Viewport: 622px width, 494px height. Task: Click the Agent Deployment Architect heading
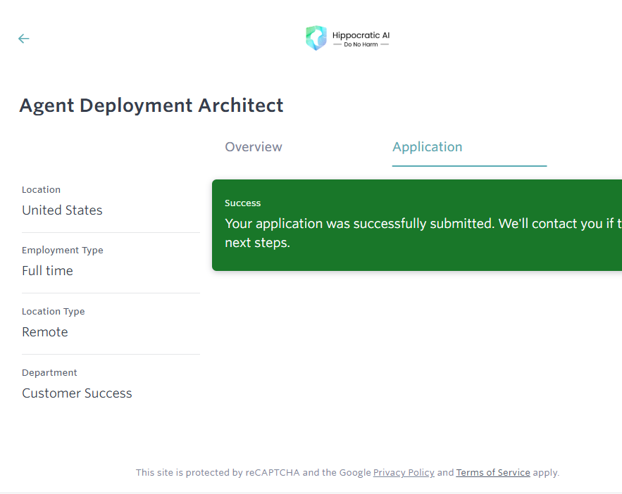[151, 106]
